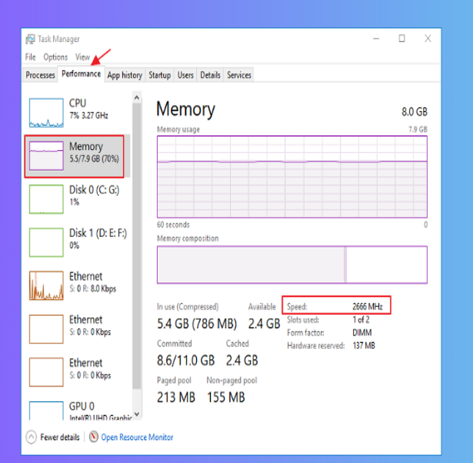Open the View menu
The image size is (473, 463).
point(82,57)
